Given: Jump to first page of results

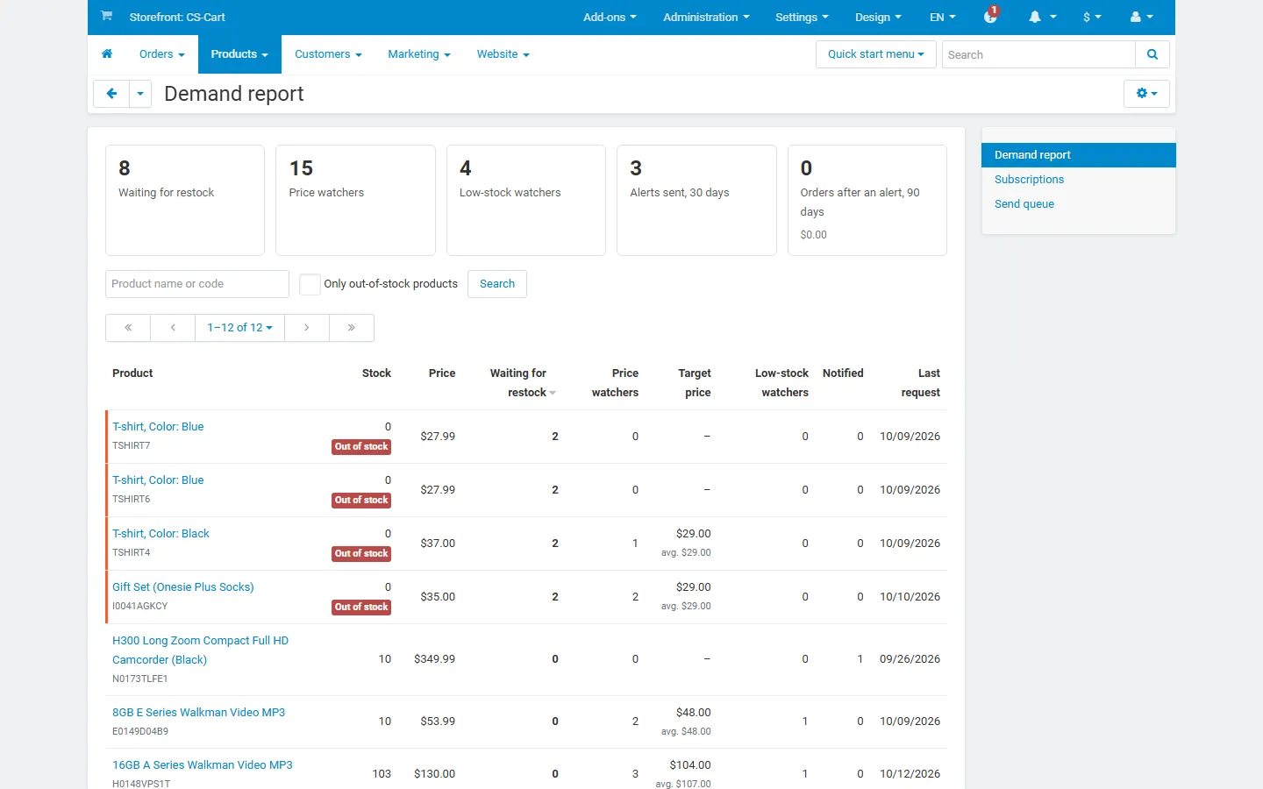Looking at the screenshot, I should (128, 328).
